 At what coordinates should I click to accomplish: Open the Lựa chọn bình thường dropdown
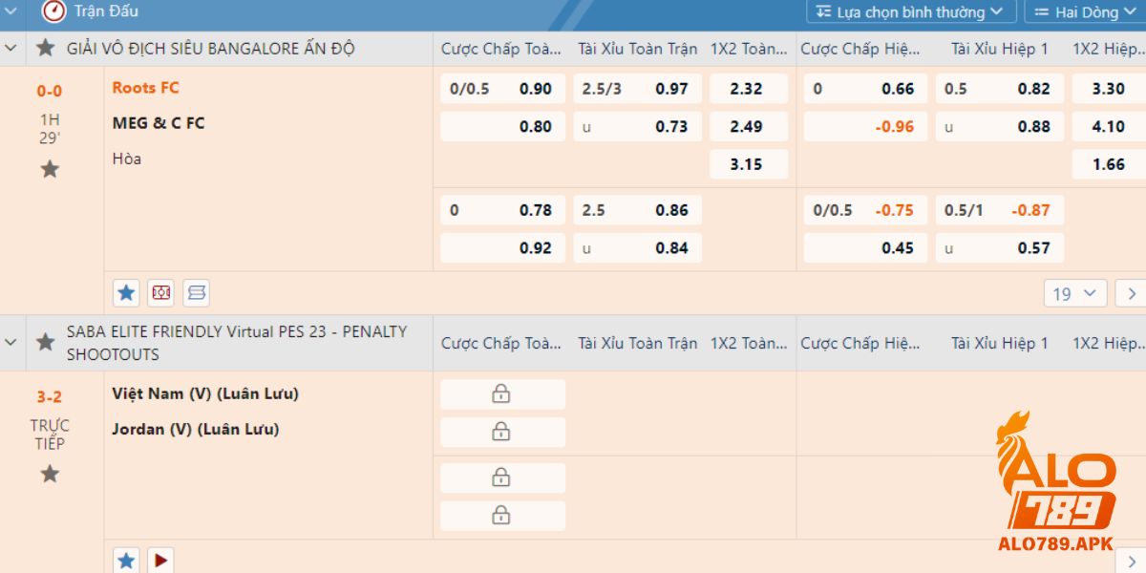(x=910, y=11)
